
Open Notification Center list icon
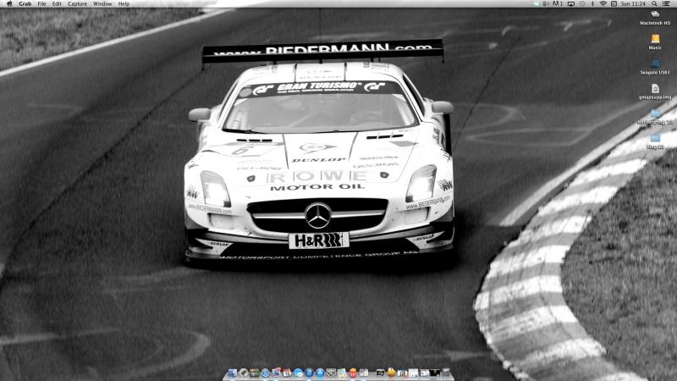click(666, 3)
